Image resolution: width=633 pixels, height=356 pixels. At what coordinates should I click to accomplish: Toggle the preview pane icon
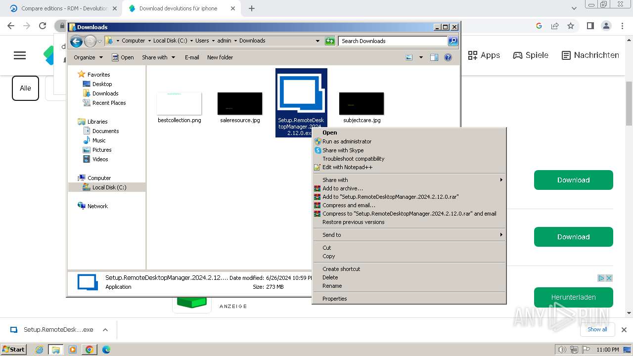click(x=434, y=57)
